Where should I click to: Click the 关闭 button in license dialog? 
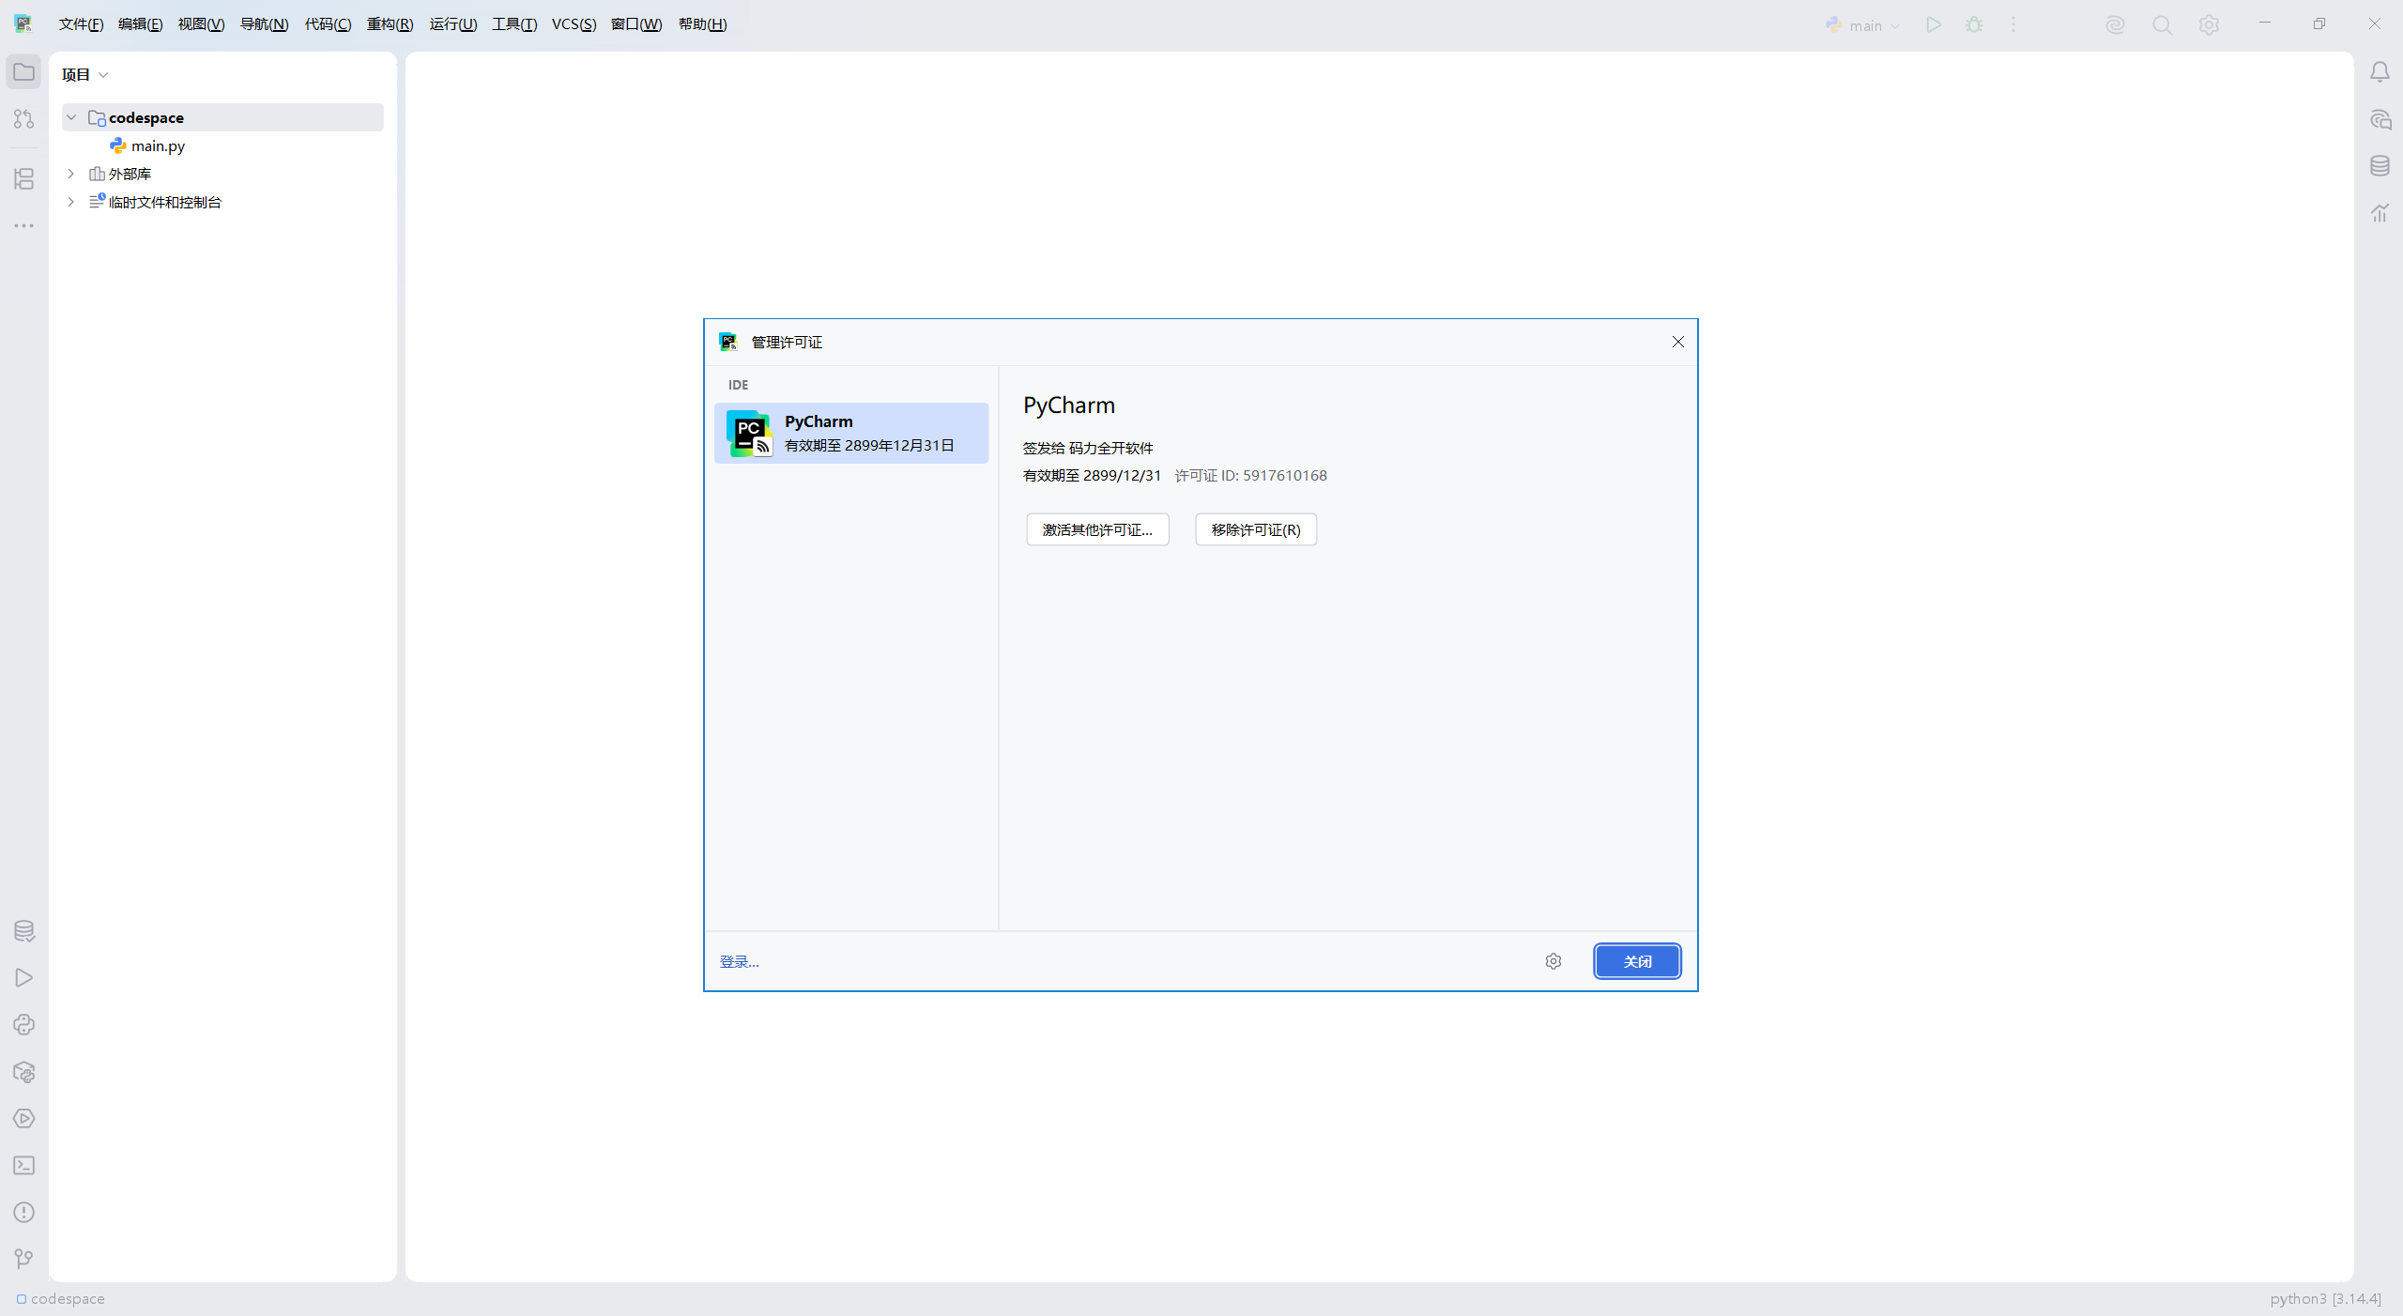pos(1637,961)
